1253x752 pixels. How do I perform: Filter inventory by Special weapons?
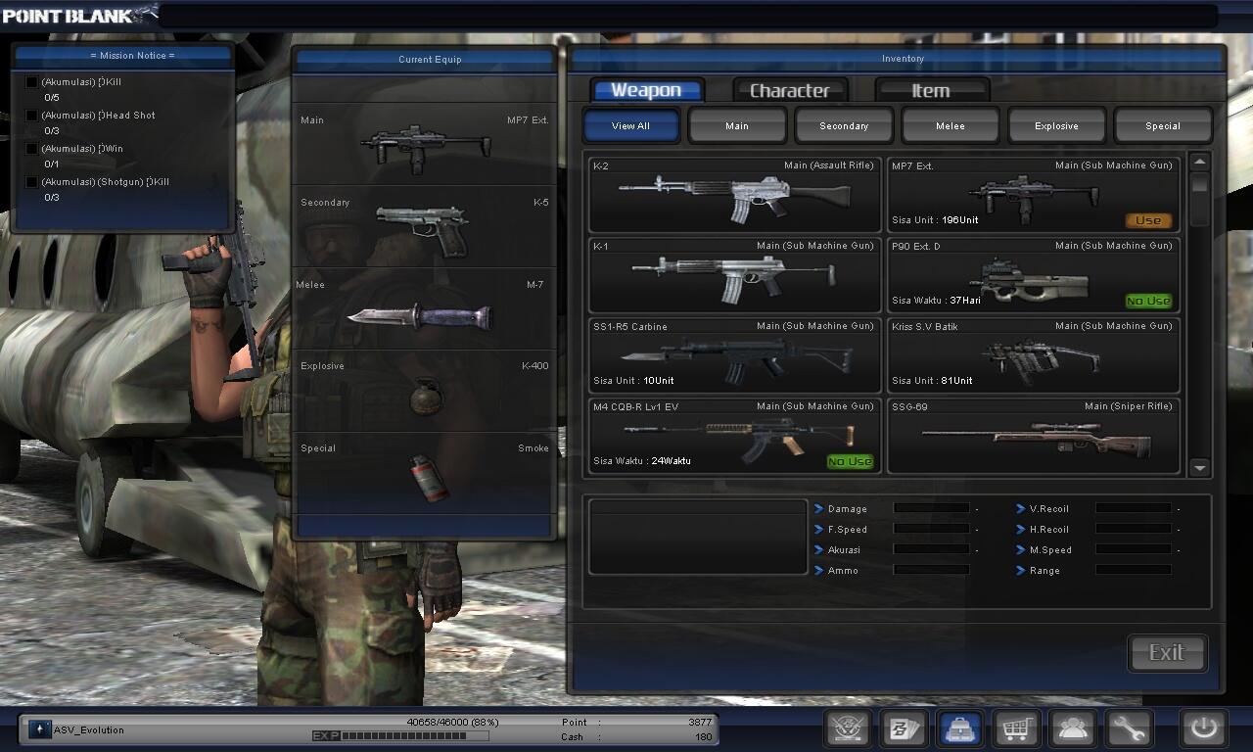coord(1163,125)
